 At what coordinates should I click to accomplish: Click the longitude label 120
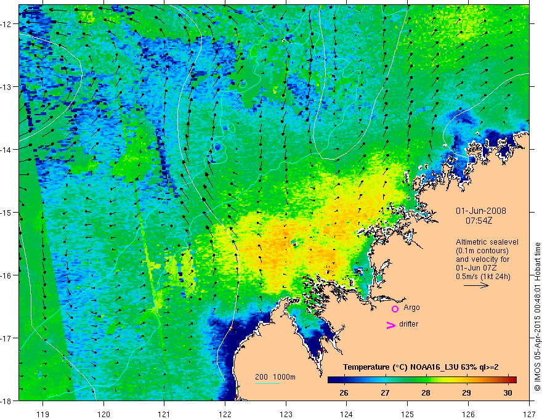pos(103,414)
